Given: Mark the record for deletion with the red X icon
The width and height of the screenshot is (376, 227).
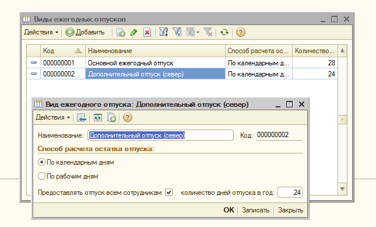Looking at the screenshot, I should click(147, 32).
